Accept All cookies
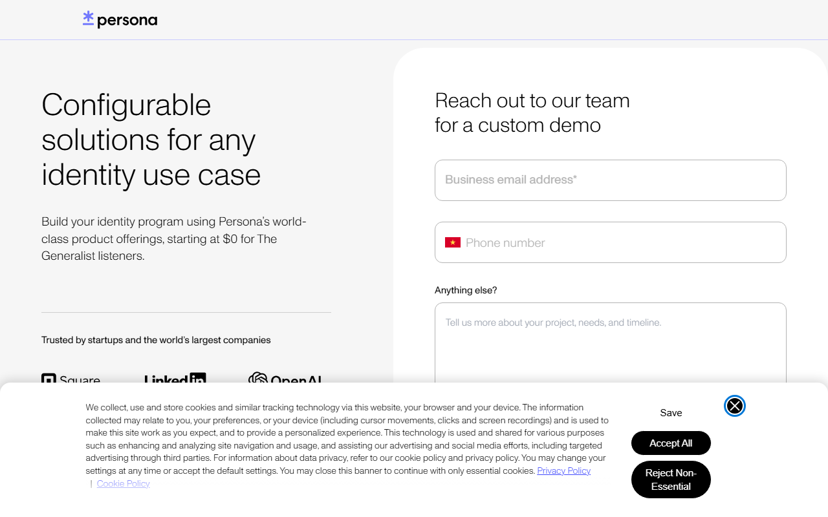Image resolution: width=828 pixels, height=517 pixels. click(671, 443)
